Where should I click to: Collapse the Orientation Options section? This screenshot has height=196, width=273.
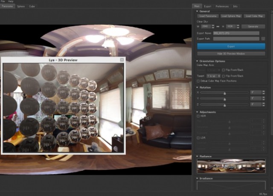[x=197, y=61]
